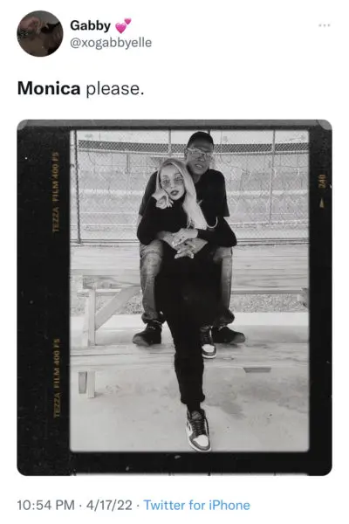This screenshot has height=524, width=349.
Task: Click upper TEZZA FILM 400 FS label
Action: click(x=56, y=191)
